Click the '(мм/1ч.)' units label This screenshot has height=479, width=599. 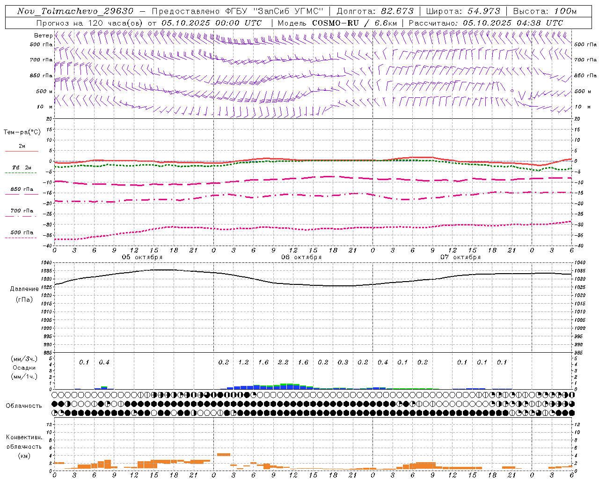pyautogui.click(x=24, y=377)
